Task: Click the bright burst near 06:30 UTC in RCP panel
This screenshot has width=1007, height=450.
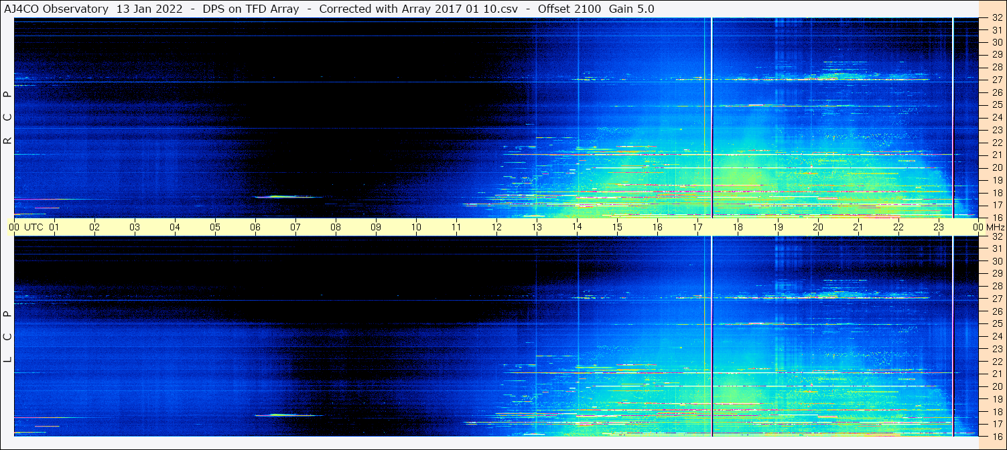Action: 288,197
